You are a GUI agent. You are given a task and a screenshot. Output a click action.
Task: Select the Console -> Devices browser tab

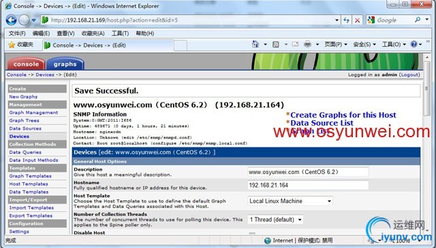coord(108,46)
